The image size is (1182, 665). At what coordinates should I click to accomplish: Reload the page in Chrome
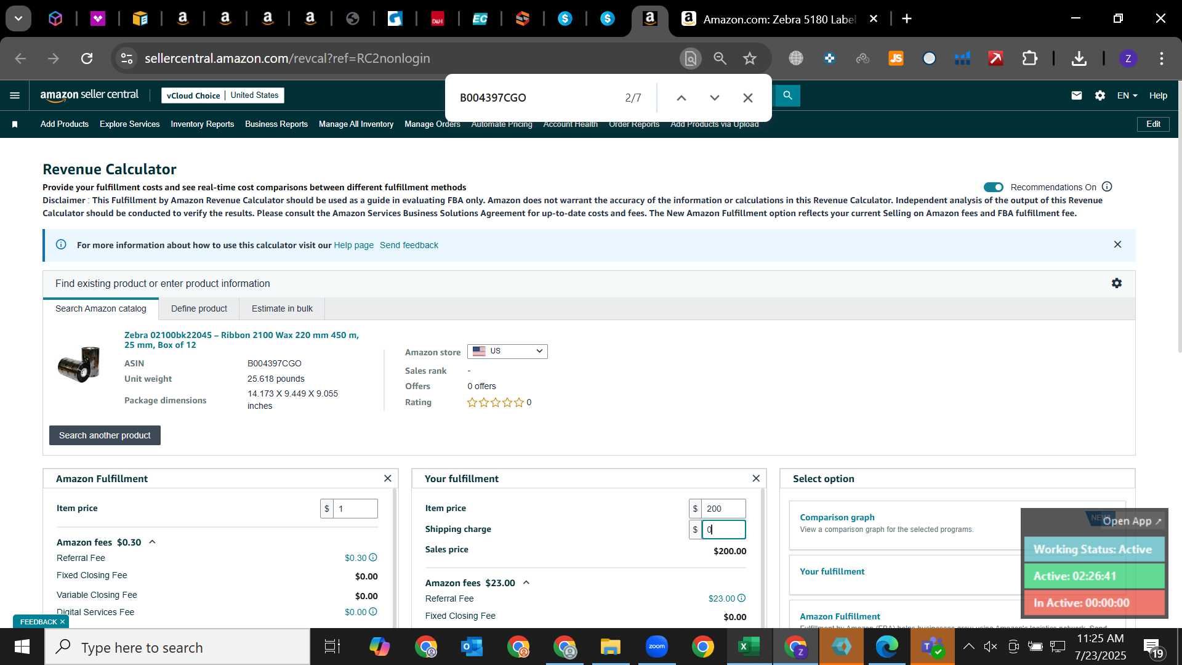point(87,58)
